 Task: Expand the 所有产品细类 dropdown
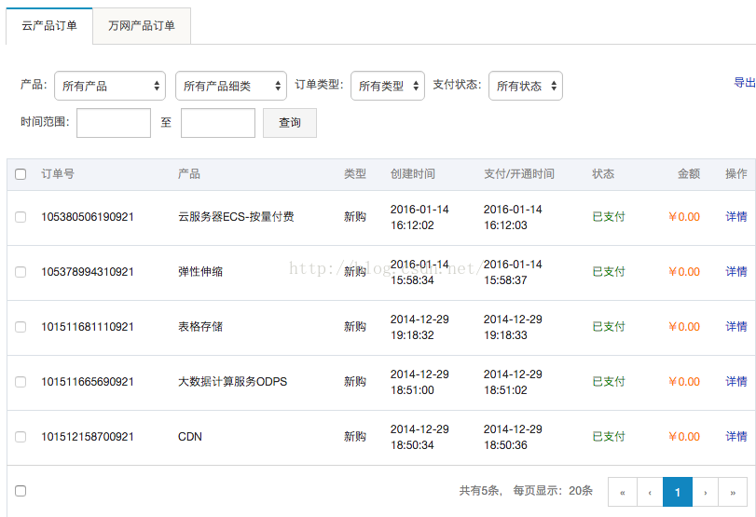click(x=231, y=86)
